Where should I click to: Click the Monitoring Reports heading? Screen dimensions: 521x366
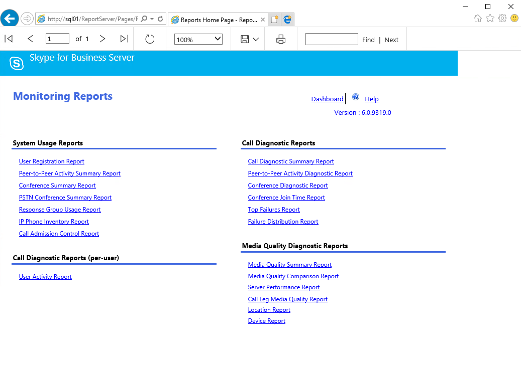[63, 96]
